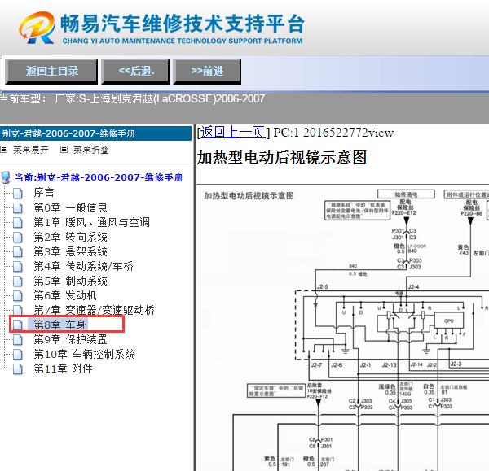Click the page icon beside 第2章
Image resolution: width=489 pixels, height=471 pixels.
pos(17,238)
